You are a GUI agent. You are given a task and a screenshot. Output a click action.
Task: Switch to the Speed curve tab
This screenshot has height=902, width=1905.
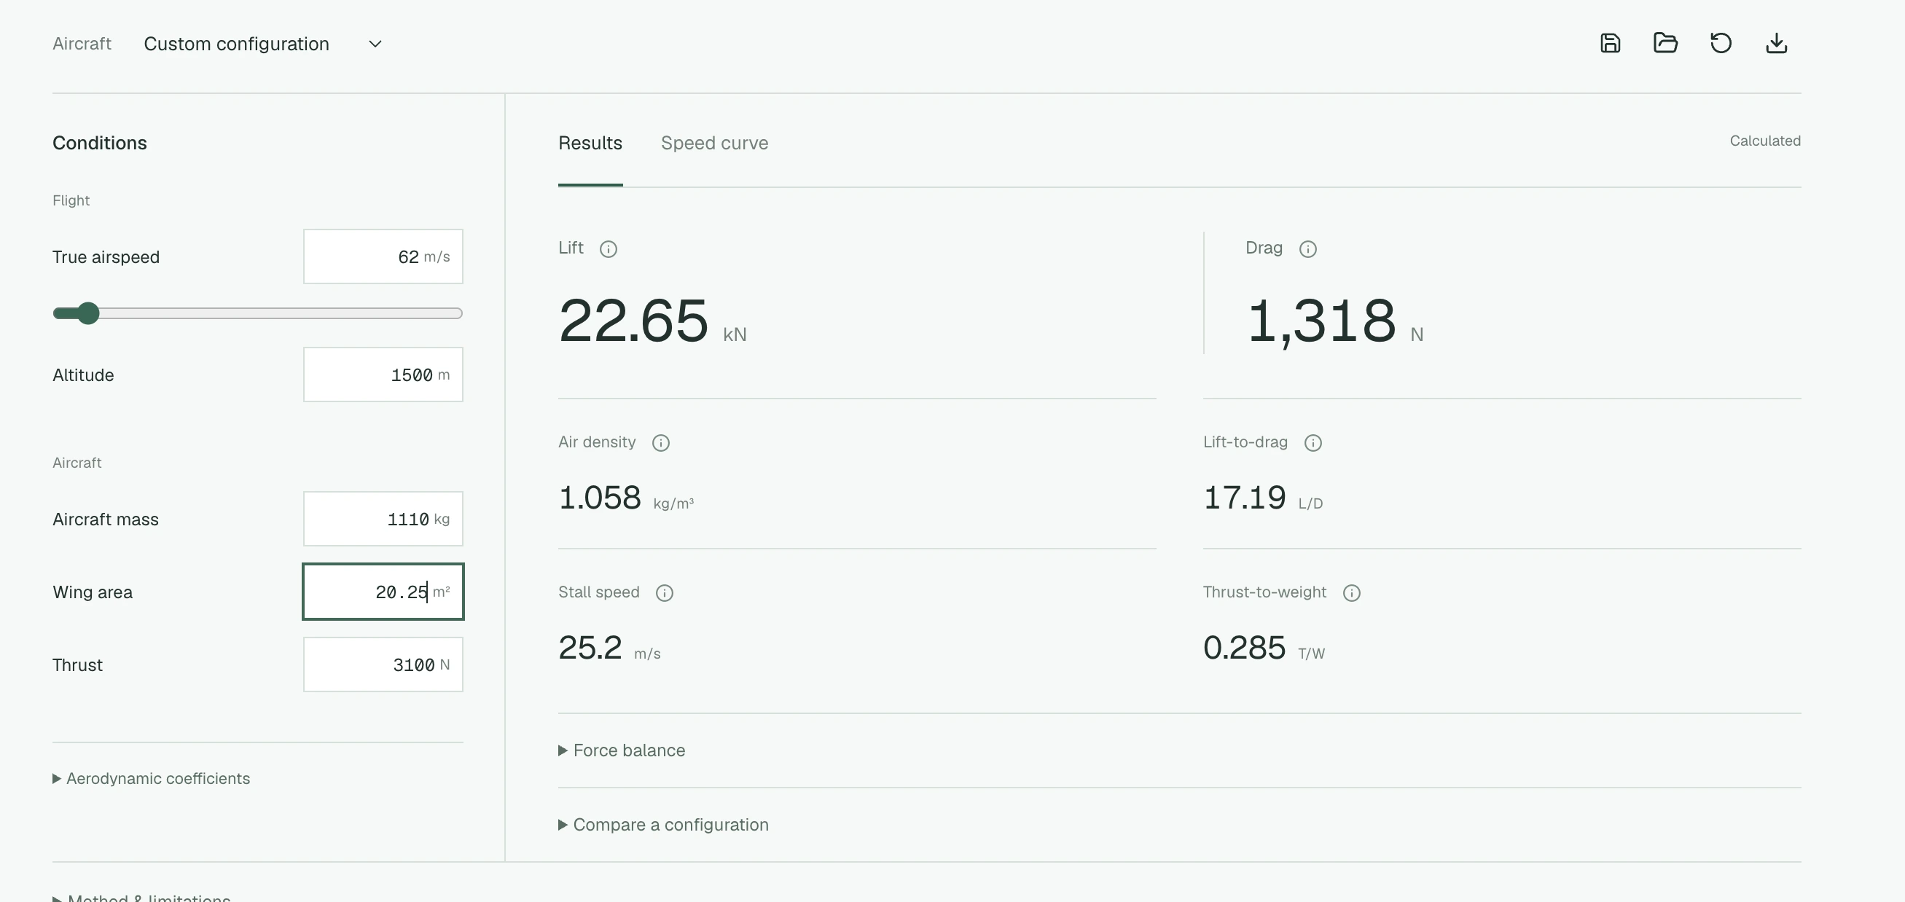[714, 143]
